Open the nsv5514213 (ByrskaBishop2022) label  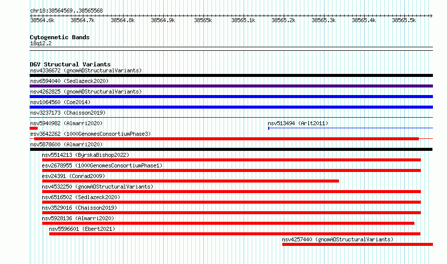(x=85, y=155)
